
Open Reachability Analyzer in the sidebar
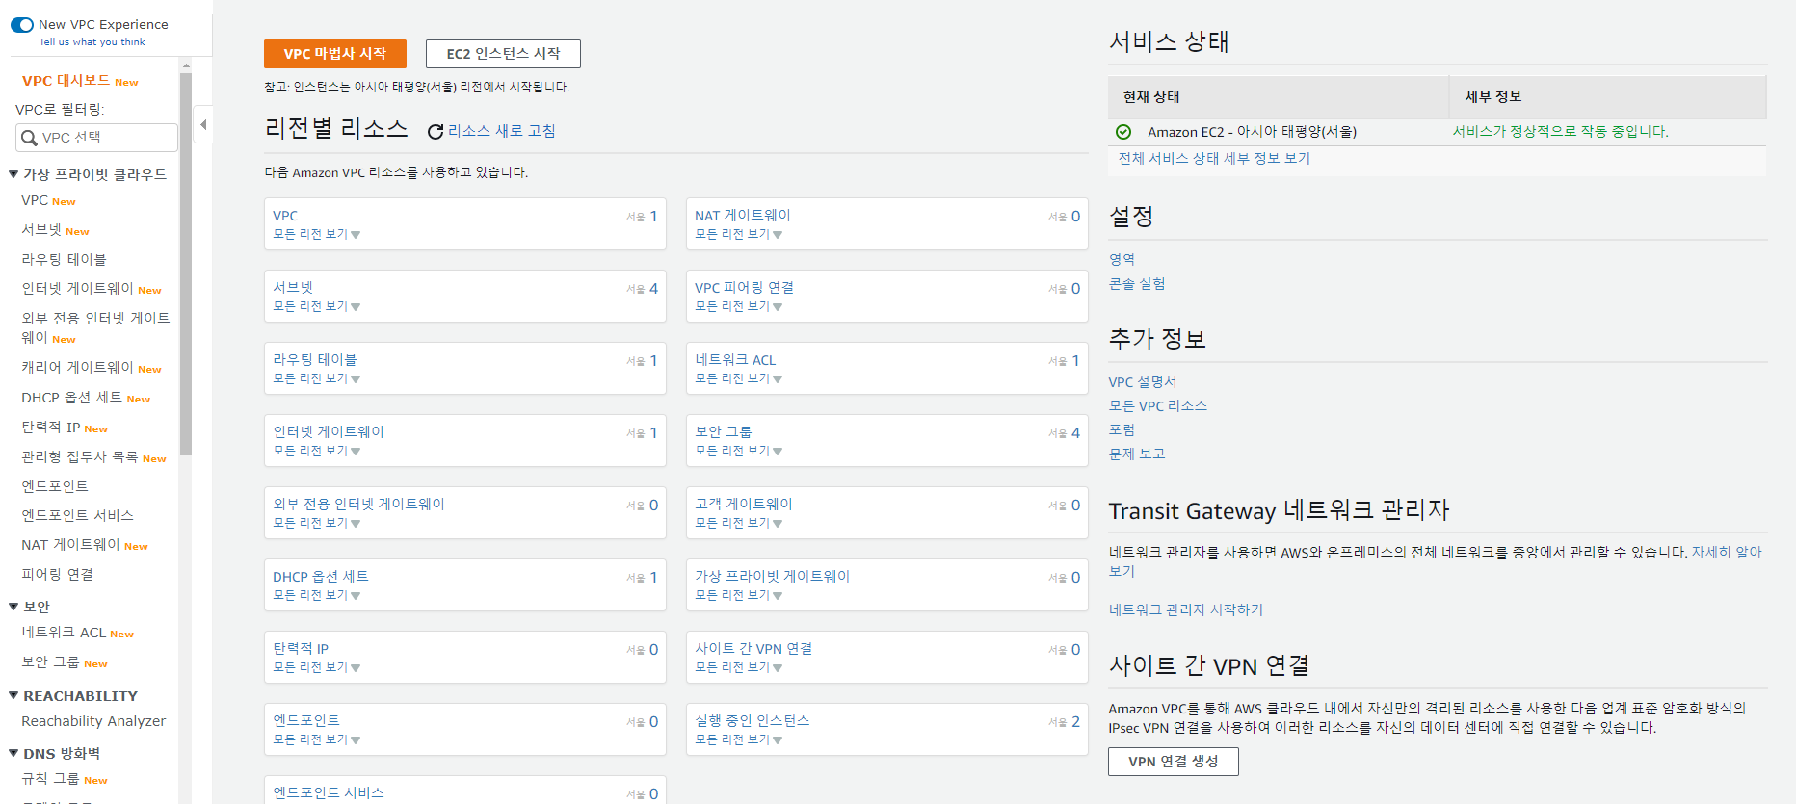93,721
